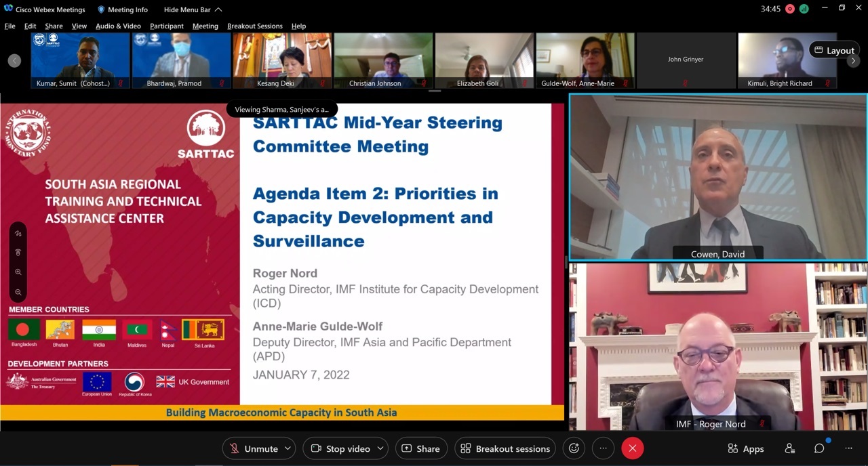Click Unmute microphone button

(x=253, y=448)
